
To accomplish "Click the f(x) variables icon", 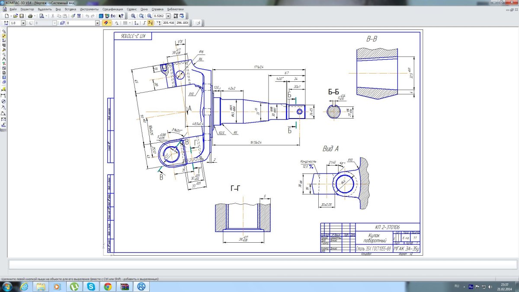I will [x=113, y=16].
